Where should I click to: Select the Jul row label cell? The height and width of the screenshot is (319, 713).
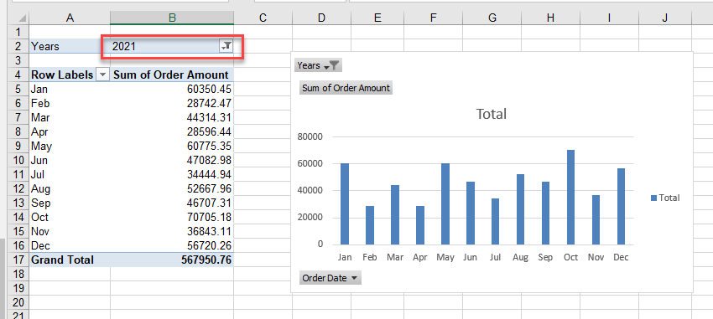(x=70, y=174)
